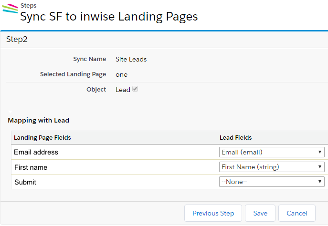Select the First name row label
The width and height of the screenshot is (328, 226).
(x=31, y=167)
